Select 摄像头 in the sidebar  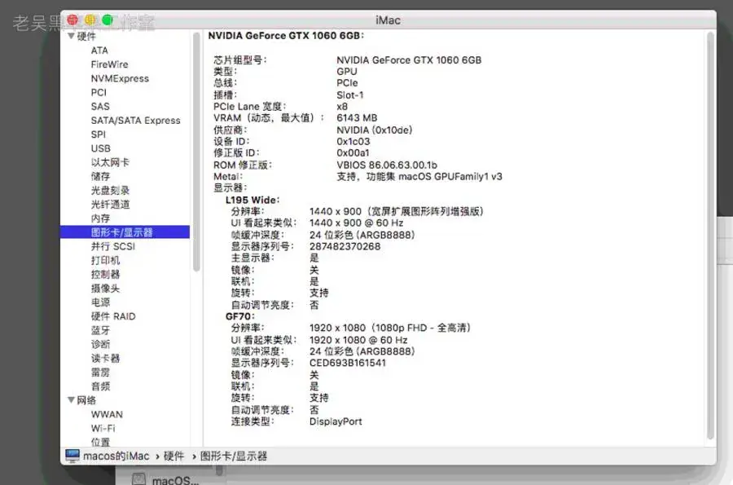point(105,288)
